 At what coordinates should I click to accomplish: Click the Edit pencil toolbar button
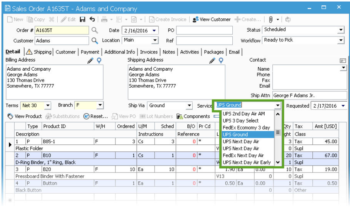[68, 20]
